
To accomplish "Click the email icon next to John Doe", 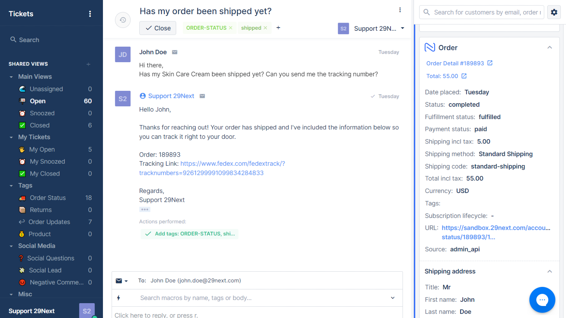I will coord(174,52).
